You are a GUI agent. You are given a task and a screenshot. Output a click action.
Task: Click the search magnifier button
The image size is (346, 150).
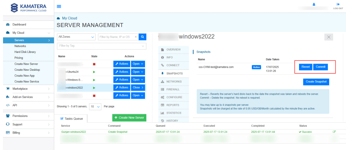click(x=143, y=37)
